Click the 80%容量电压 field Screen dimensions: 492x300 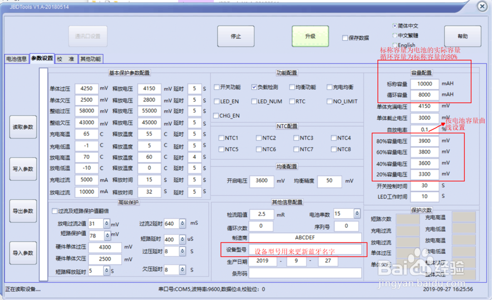[425, 141]
